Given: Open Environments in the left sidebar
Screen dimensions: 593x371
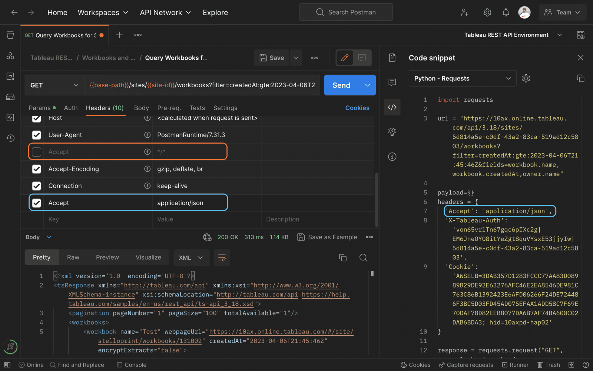Looking at the screenshot, I should (10, 76).
